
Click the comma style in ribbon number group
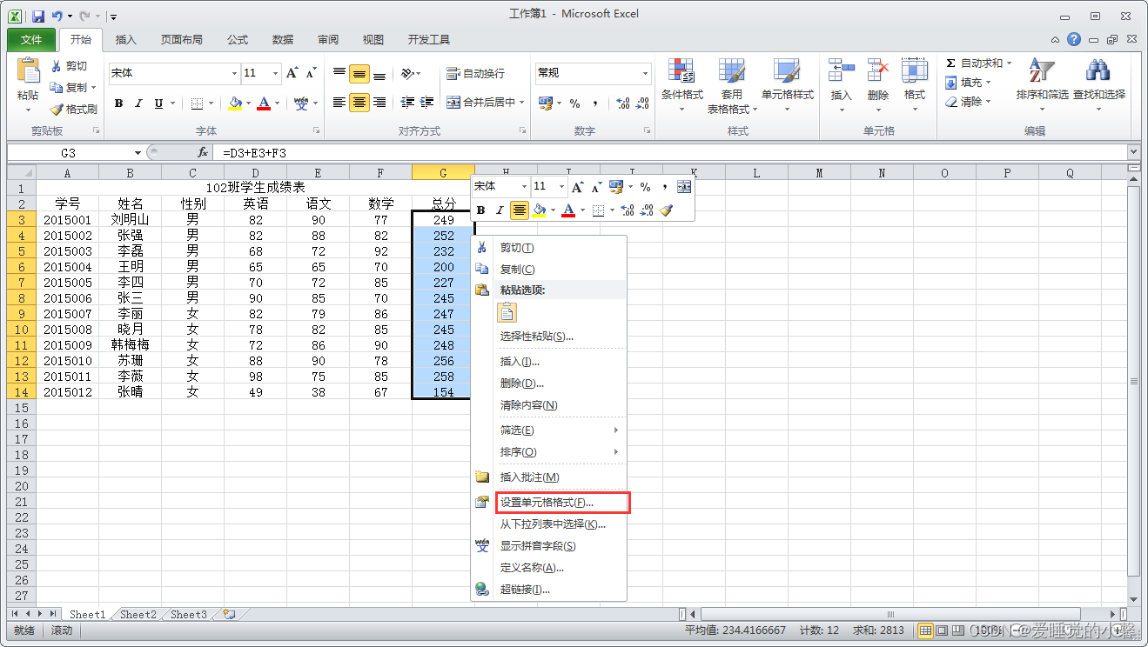click(x=595, y=103)
